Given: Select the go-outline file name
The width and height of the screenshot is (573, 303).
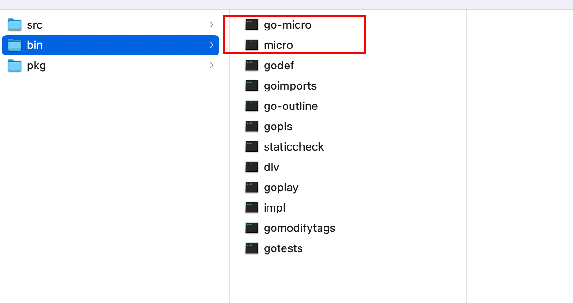Looking at the screenshot, I should tap(291, 106).
